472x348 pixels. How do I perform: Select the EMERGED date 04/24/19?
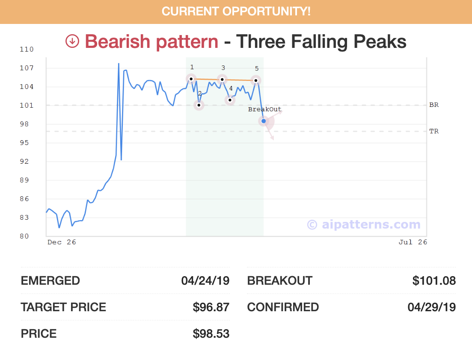tap(205, 281)
